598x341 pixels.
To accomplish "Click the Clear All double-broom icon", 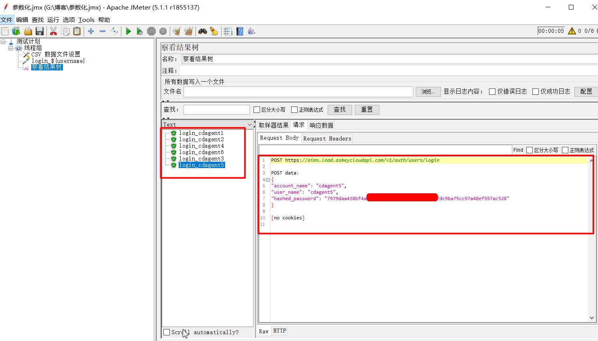I will [x=189, y=31].
